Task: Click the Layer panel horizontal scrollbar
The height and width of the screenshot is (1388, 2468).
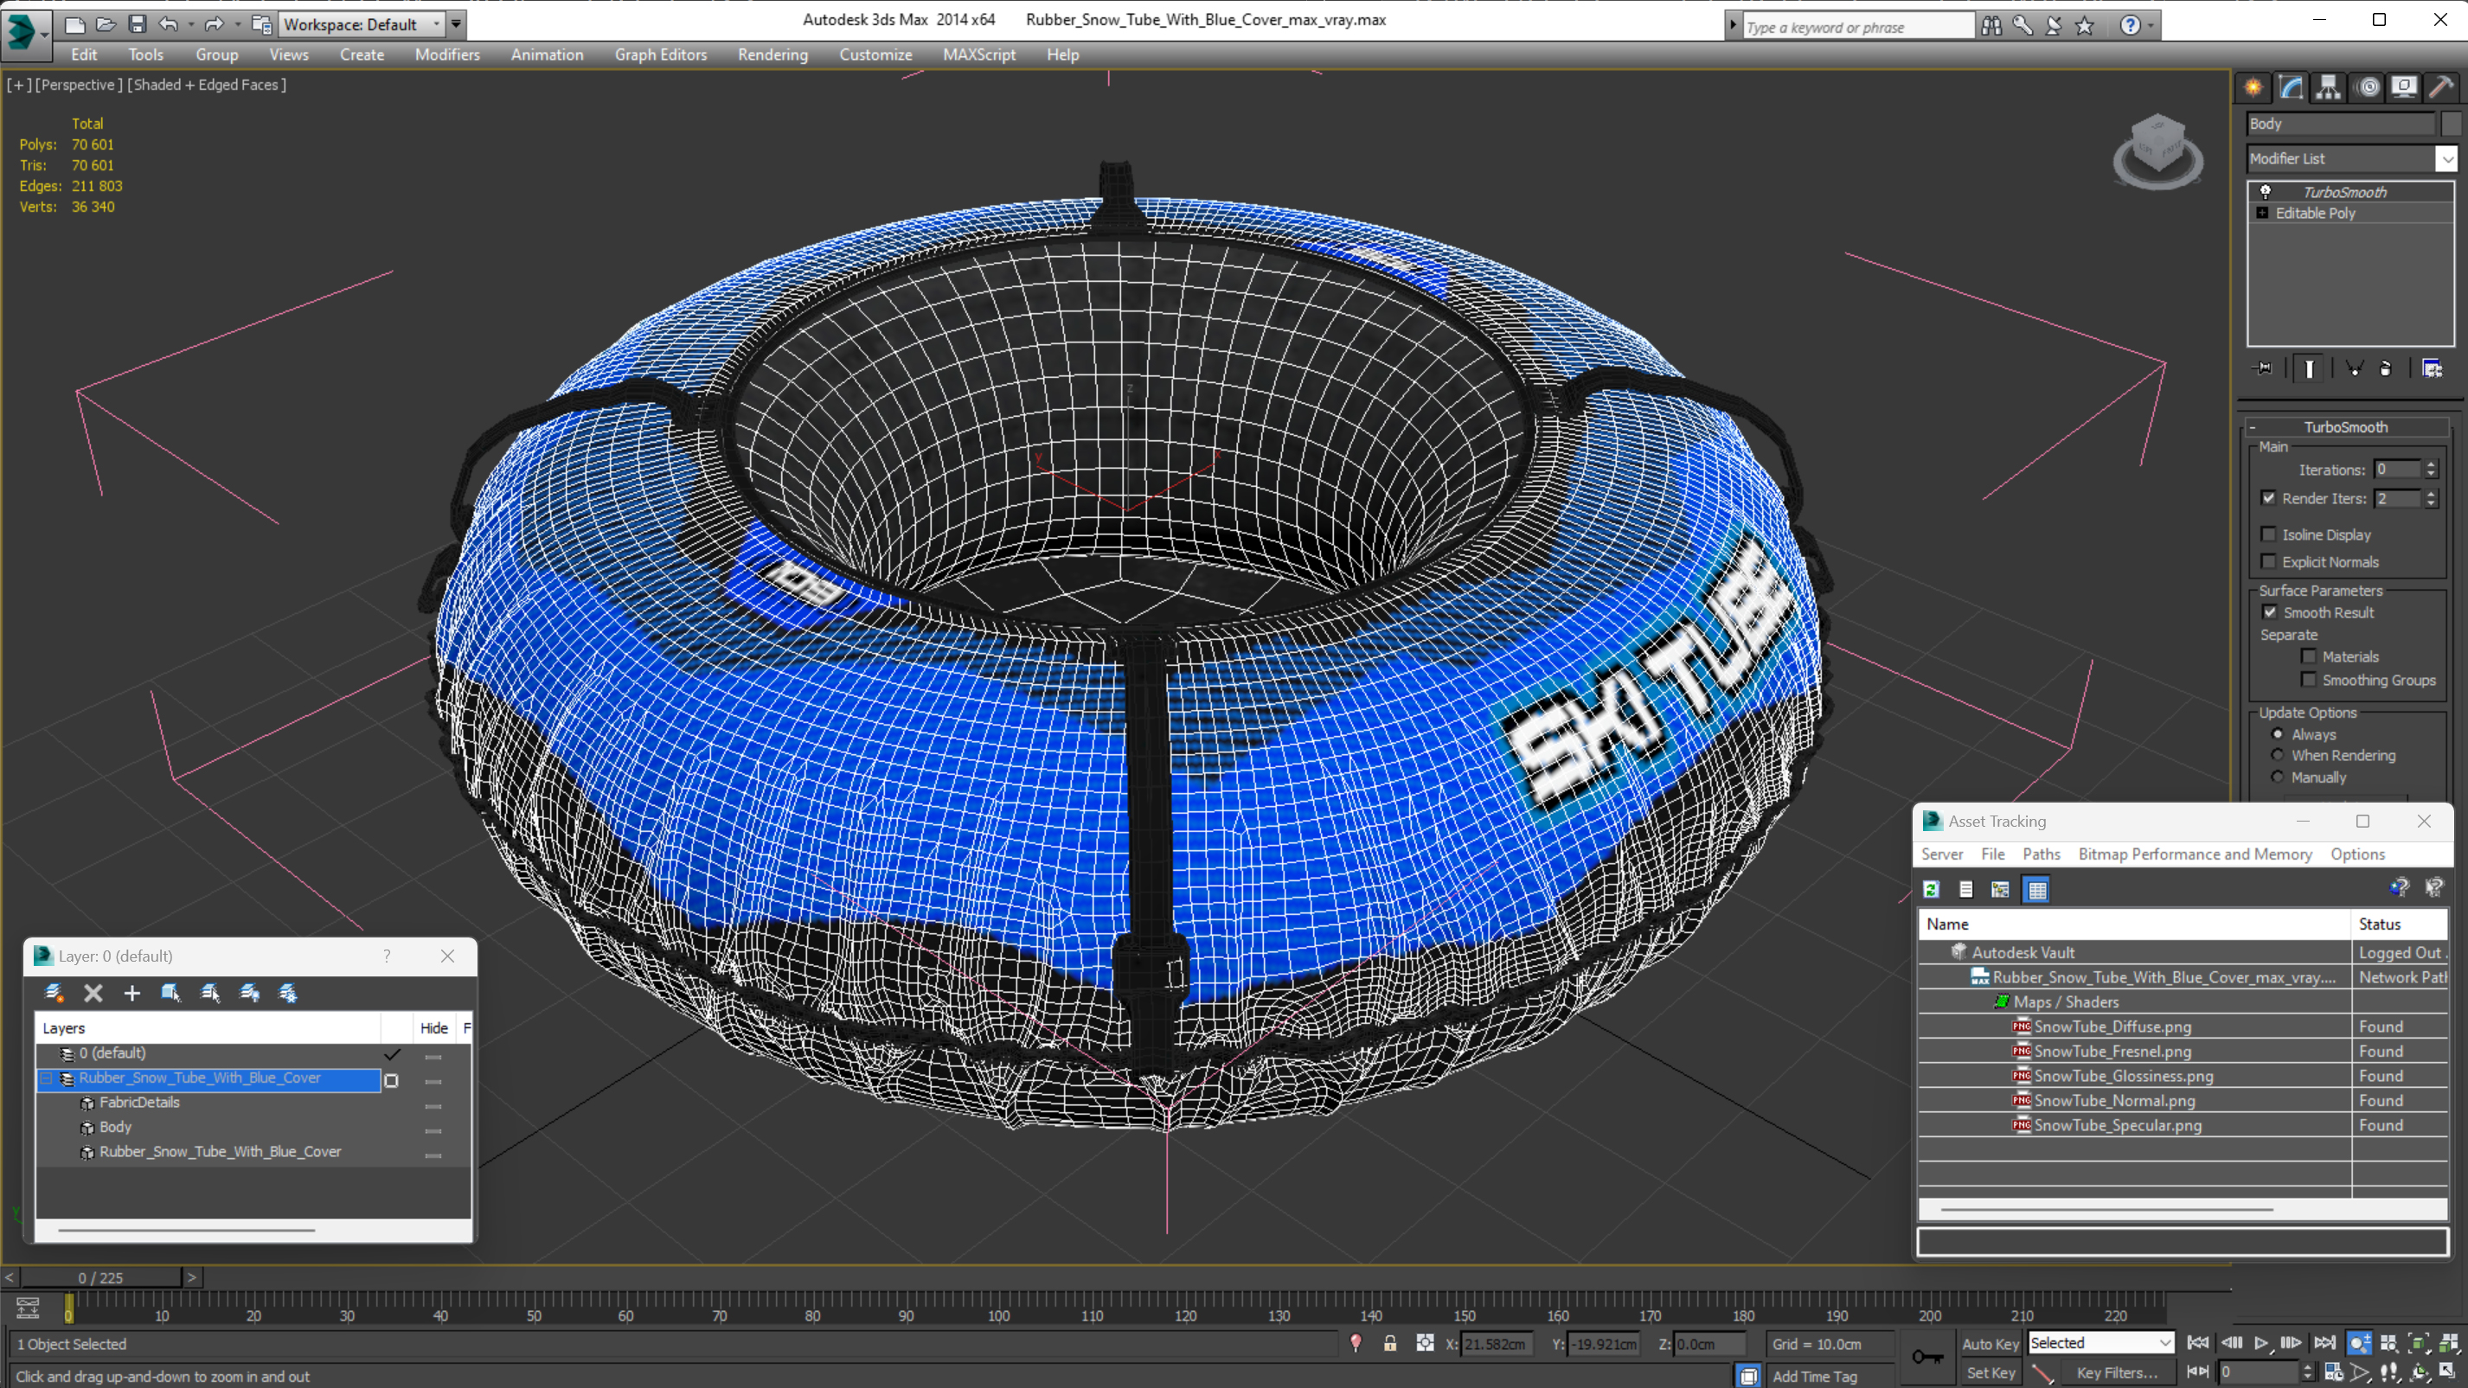Action: pos(186,1230)
